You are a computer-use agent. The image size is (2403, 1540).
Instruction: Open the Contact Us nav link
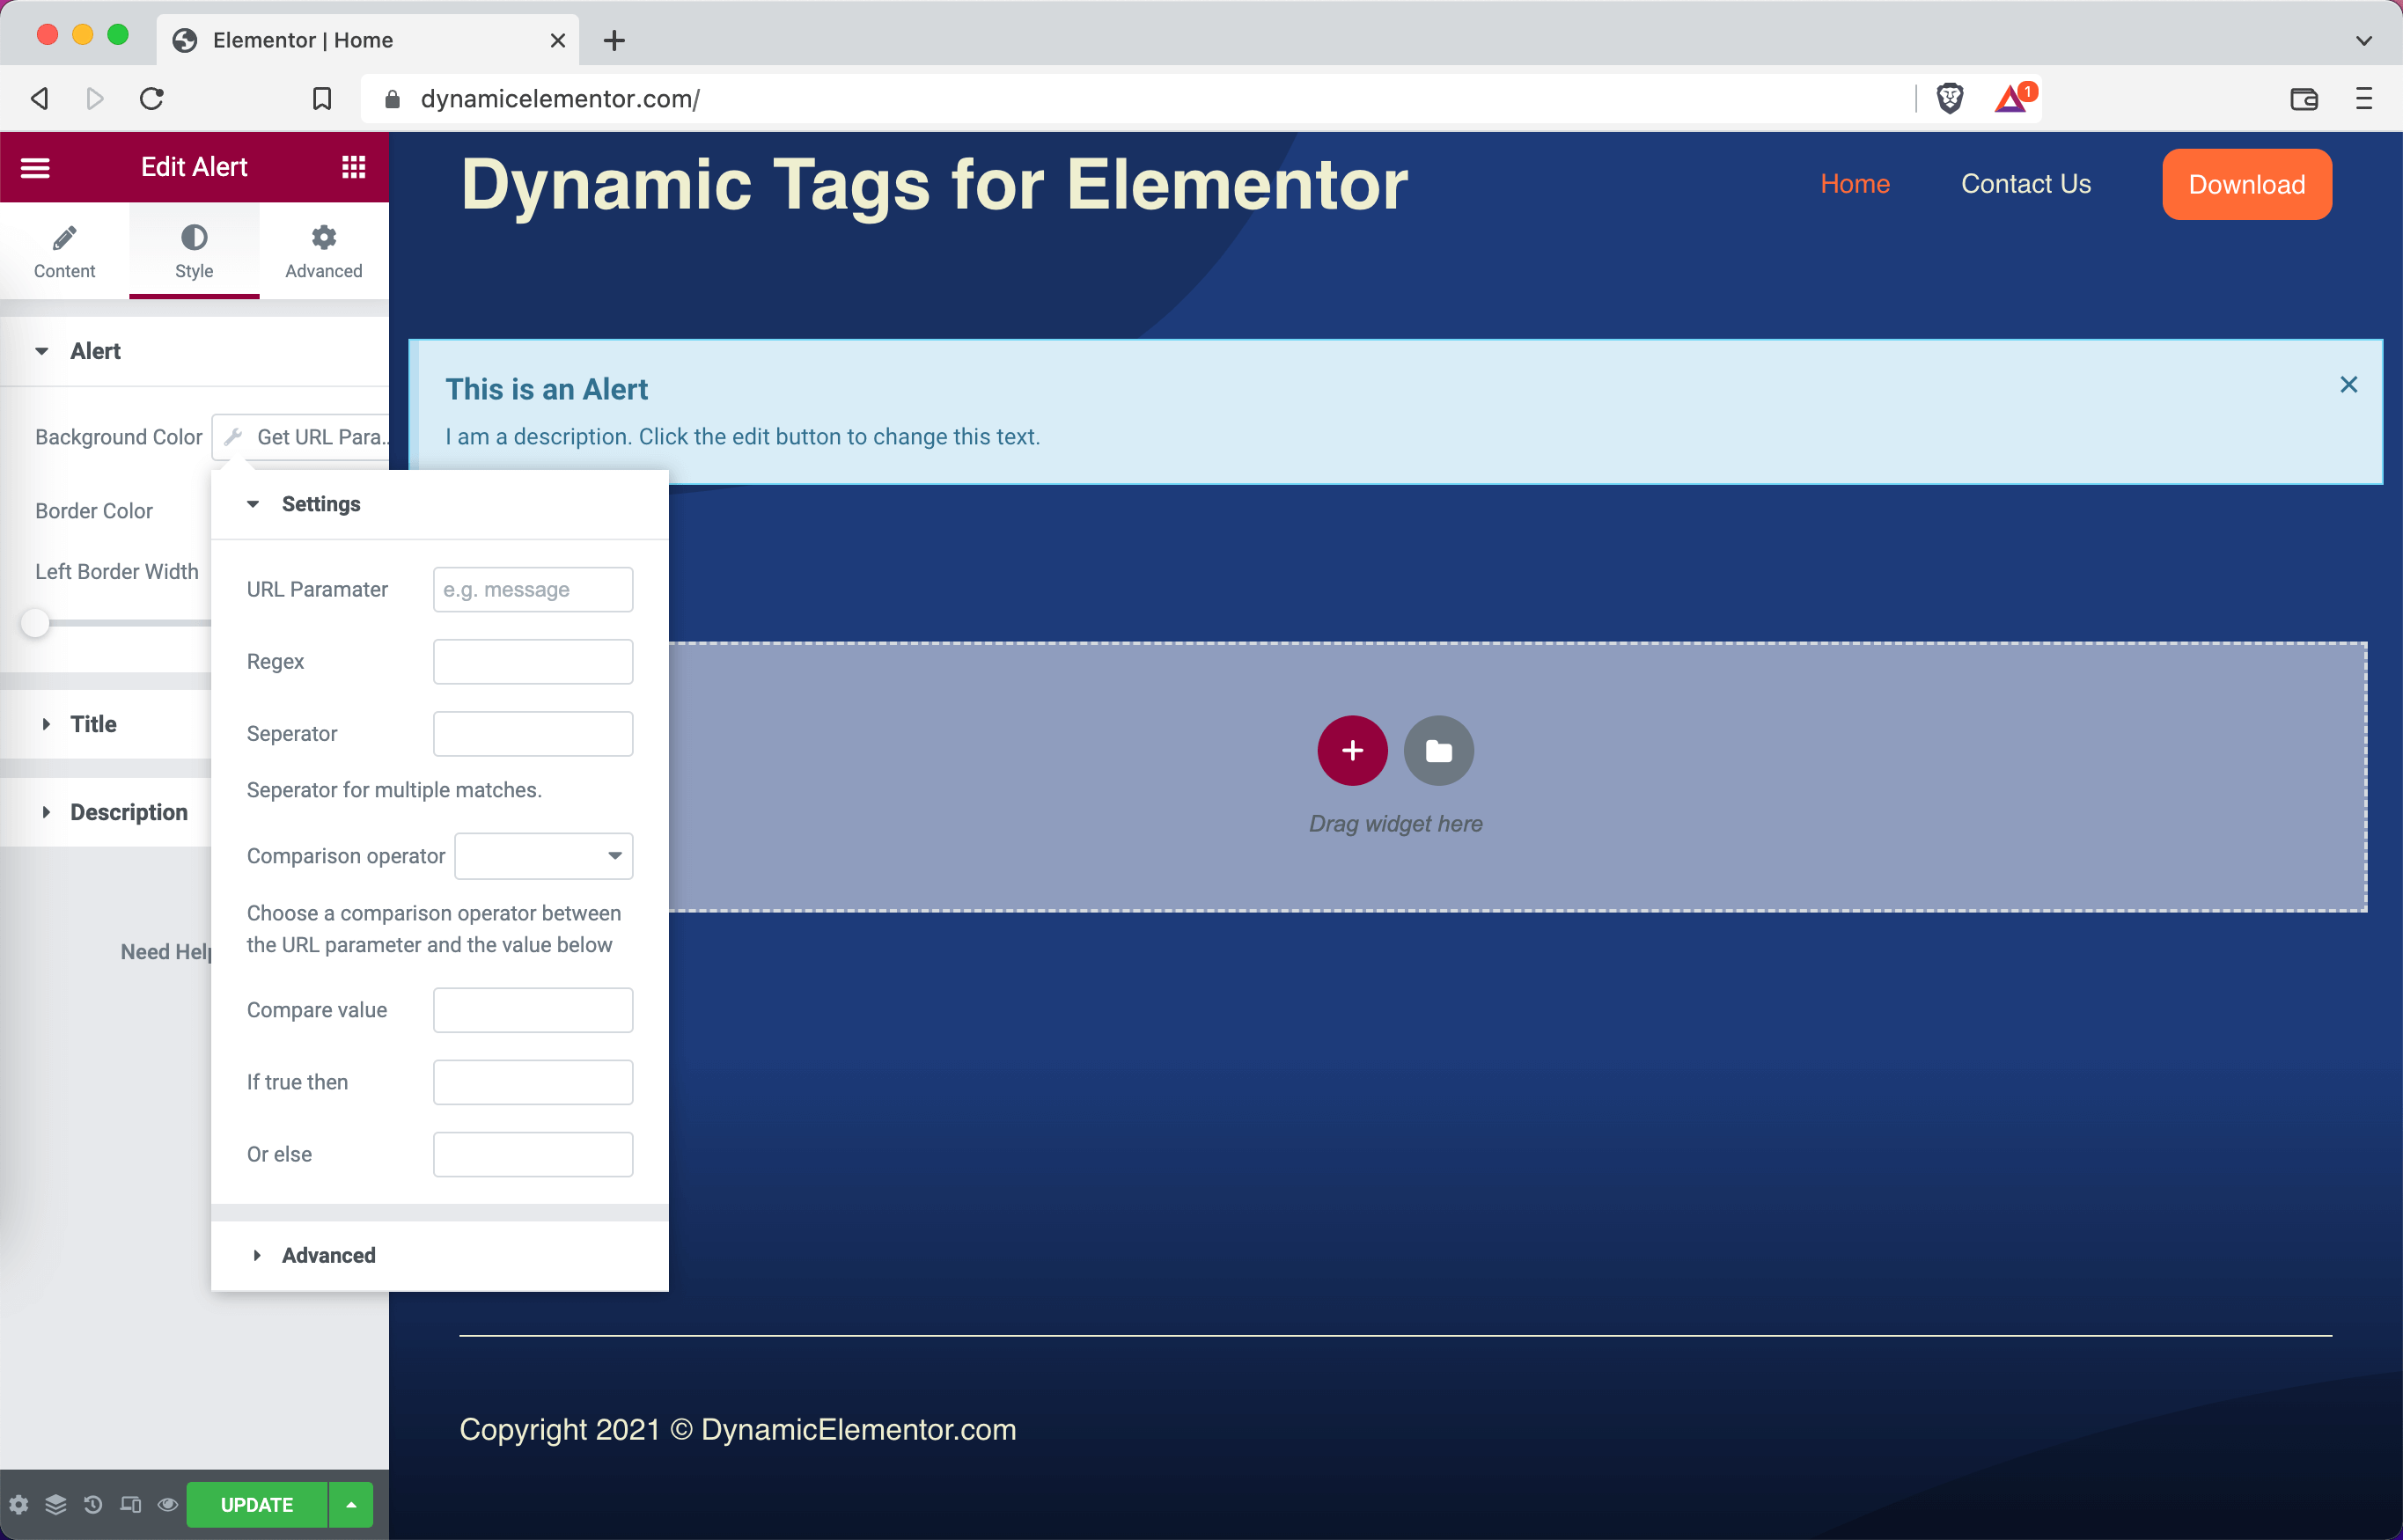pos(2026,184)
